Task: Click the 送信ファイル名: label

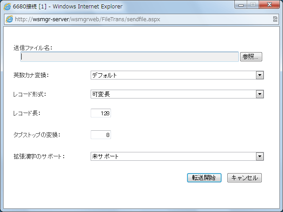Action: (33, 48)
